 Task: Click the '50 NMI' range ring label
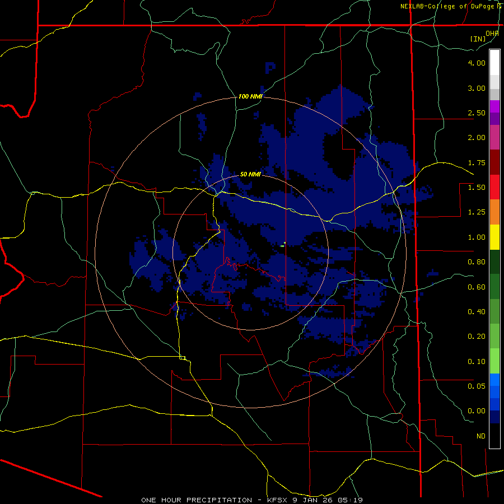pos(250,174)
